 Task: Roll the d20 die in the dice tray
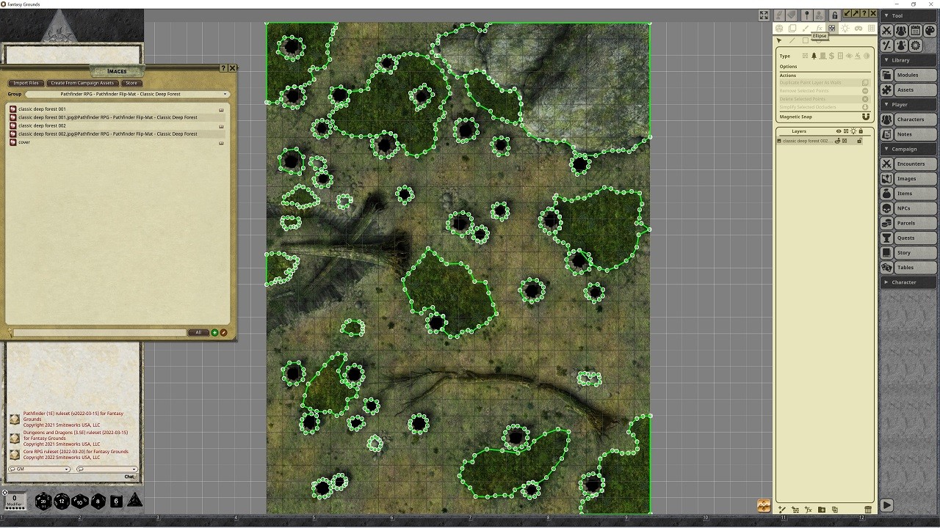(x=42, y=501)
